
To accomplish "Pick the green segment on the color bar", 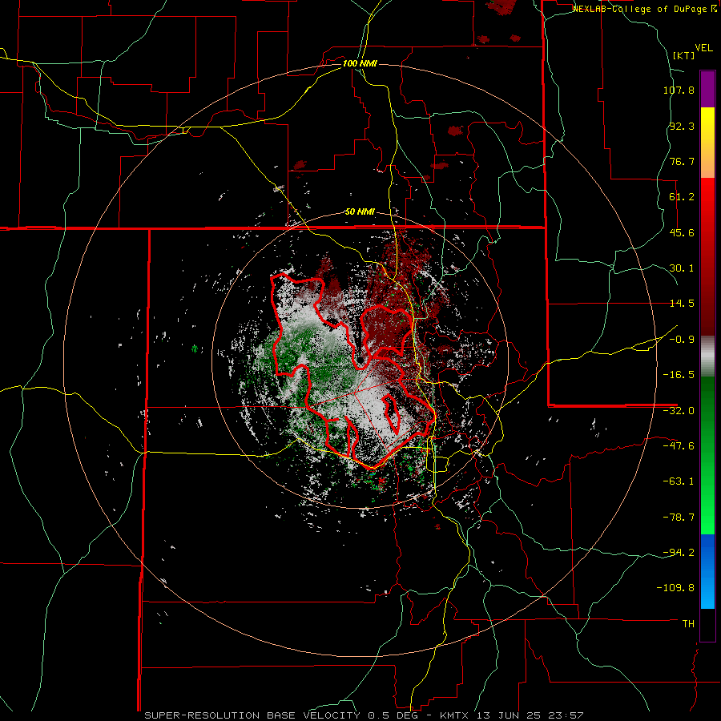I will [707, 455].
